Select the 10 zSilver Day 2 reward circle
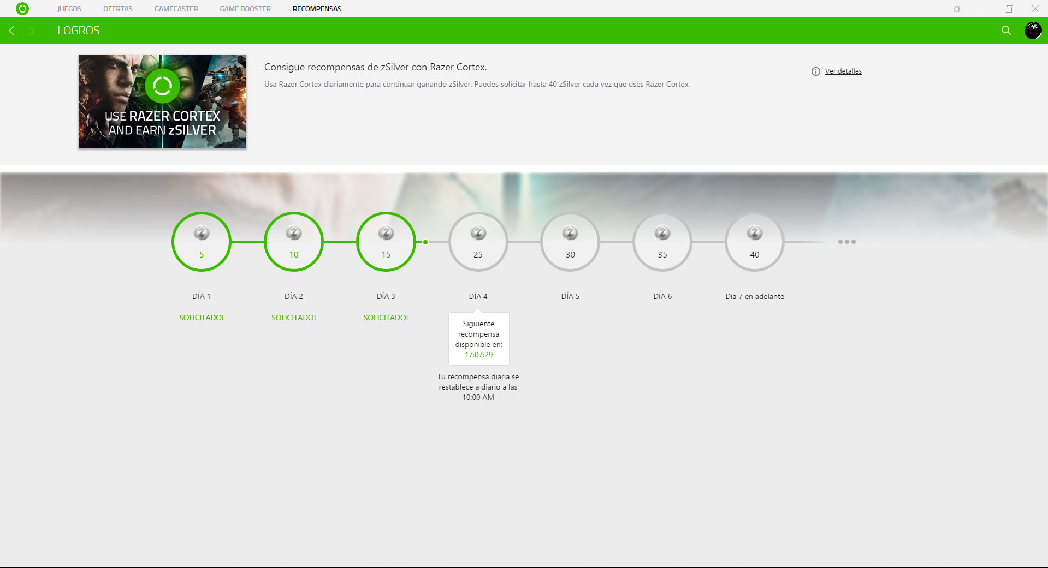The image size is (1048, 568). click(294, 242)
